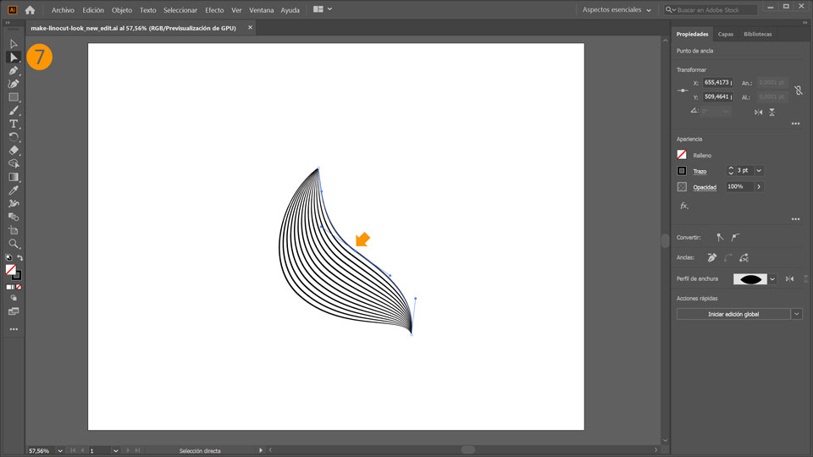Select the Shape Builder tool
This screenshot has width=813, height=457.
tap(14, 163)
